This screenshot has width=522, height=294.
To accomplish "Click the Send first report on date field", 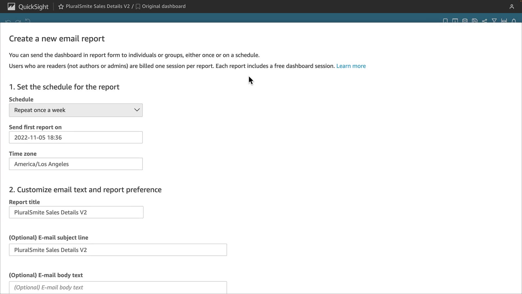I will [76, 137].
